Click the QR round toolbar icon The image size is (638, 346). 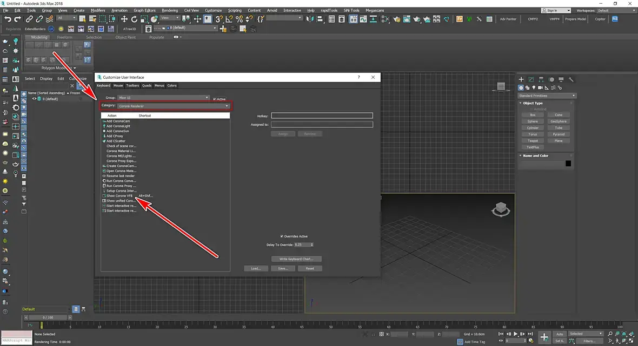click(x=51, y=29)
